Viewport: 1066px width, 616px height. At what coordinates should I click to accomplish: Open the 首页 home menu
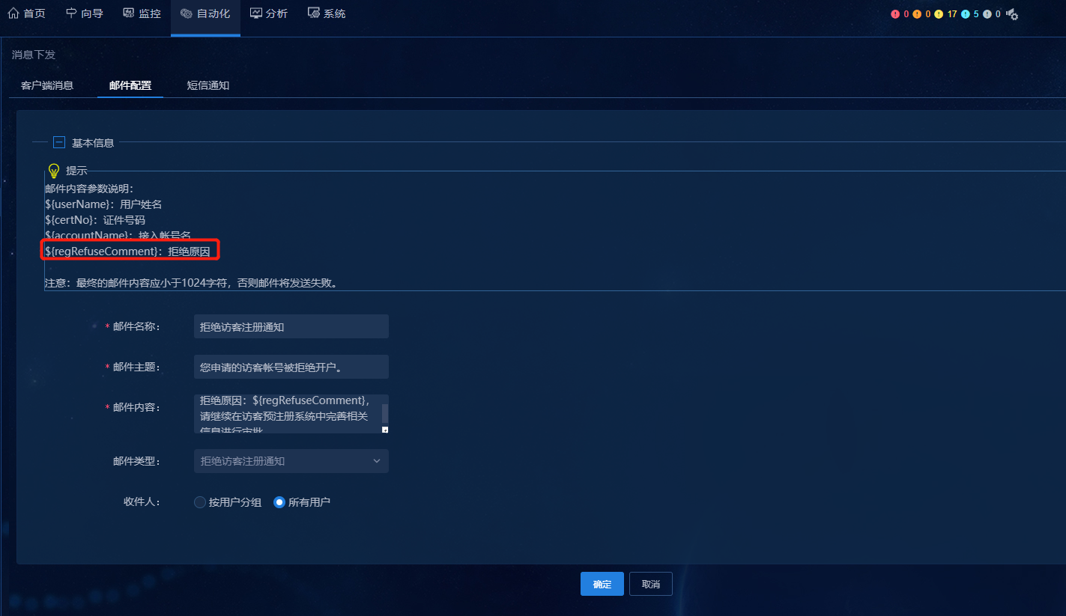(26, 13)
